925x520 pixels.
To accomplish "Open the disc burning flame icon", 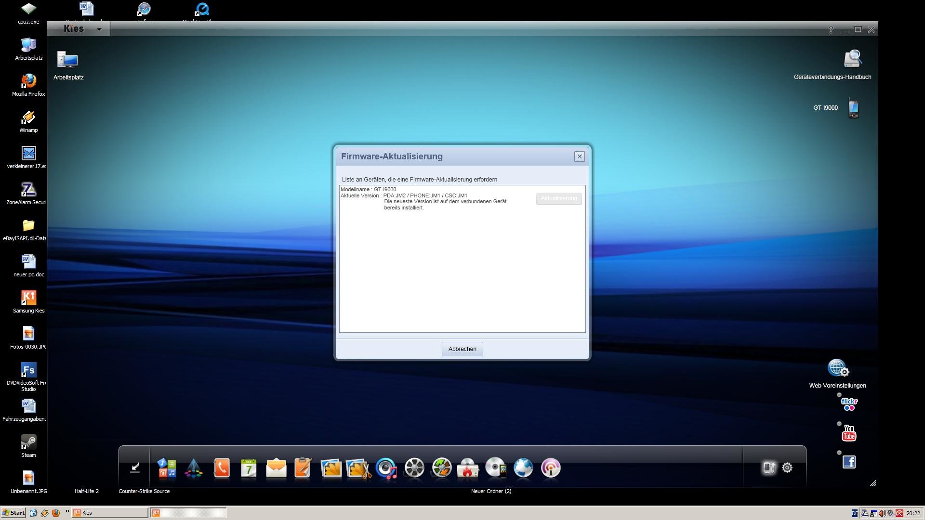I will (468, 468).
